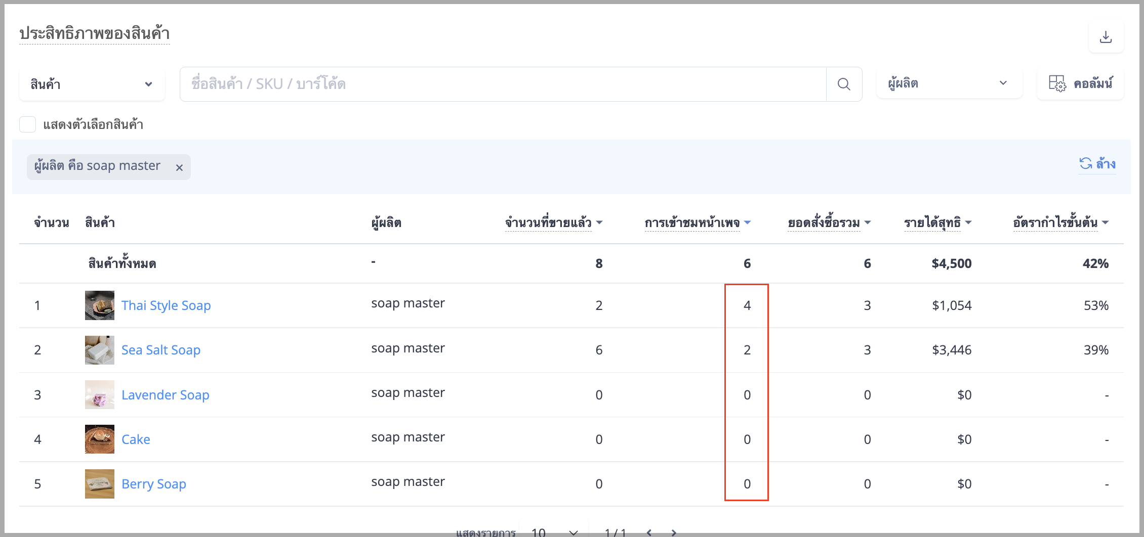Click the ล้าง clear filters link

(1097, 164)
